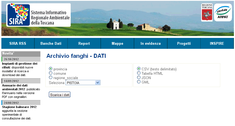Click the Scarica i dati button

(x=60, y=95)
